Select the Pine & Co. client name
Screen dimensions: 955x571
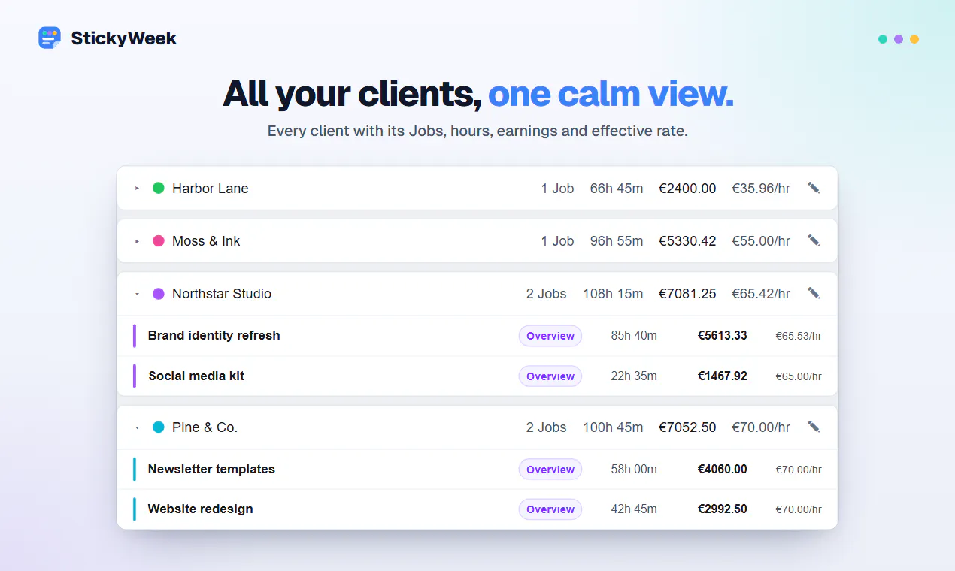click(x=205, y=427)
